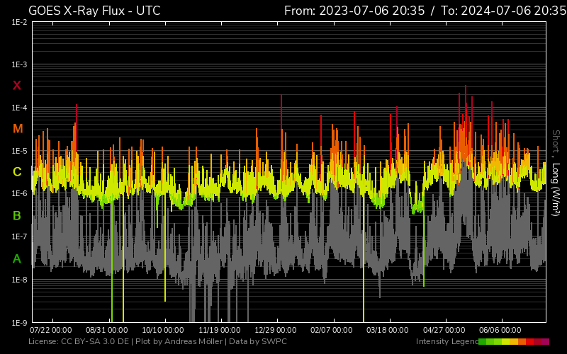Viewport: 567px width, 354px height.
Task: Click the 07/22 00:00 time axis label
Action: click(50, 330)
